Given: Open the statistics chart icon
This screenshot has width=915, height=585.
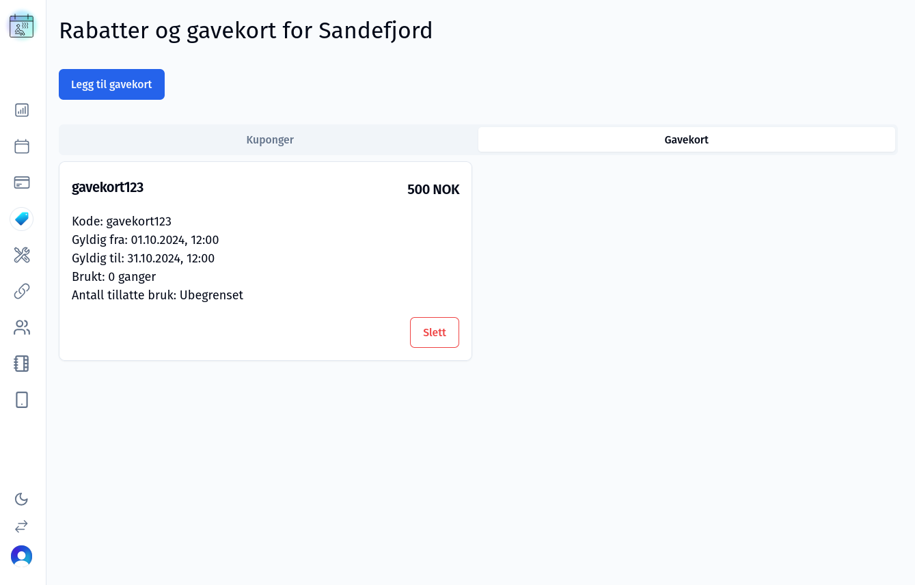Looking at the screenshot, I should tap(22, 110).
